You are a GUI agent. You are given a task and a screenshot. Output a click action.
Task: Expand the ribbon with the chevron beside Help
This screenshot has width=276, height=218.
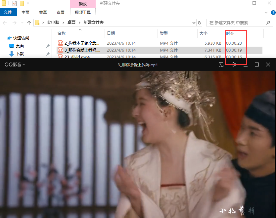tap(266, 13)
